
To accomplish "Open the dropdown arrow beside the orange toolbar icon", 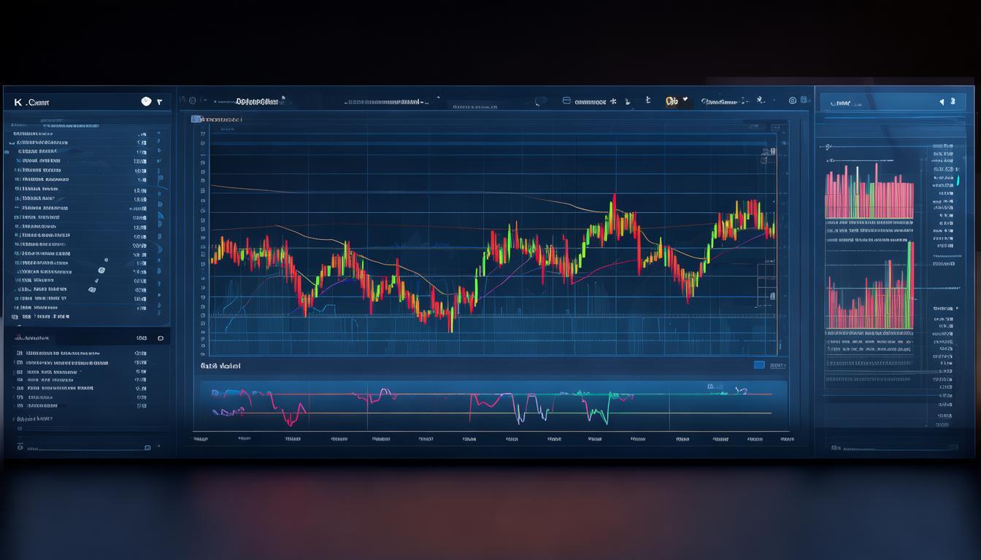I will pyautogui.click(x=685, y=101).
